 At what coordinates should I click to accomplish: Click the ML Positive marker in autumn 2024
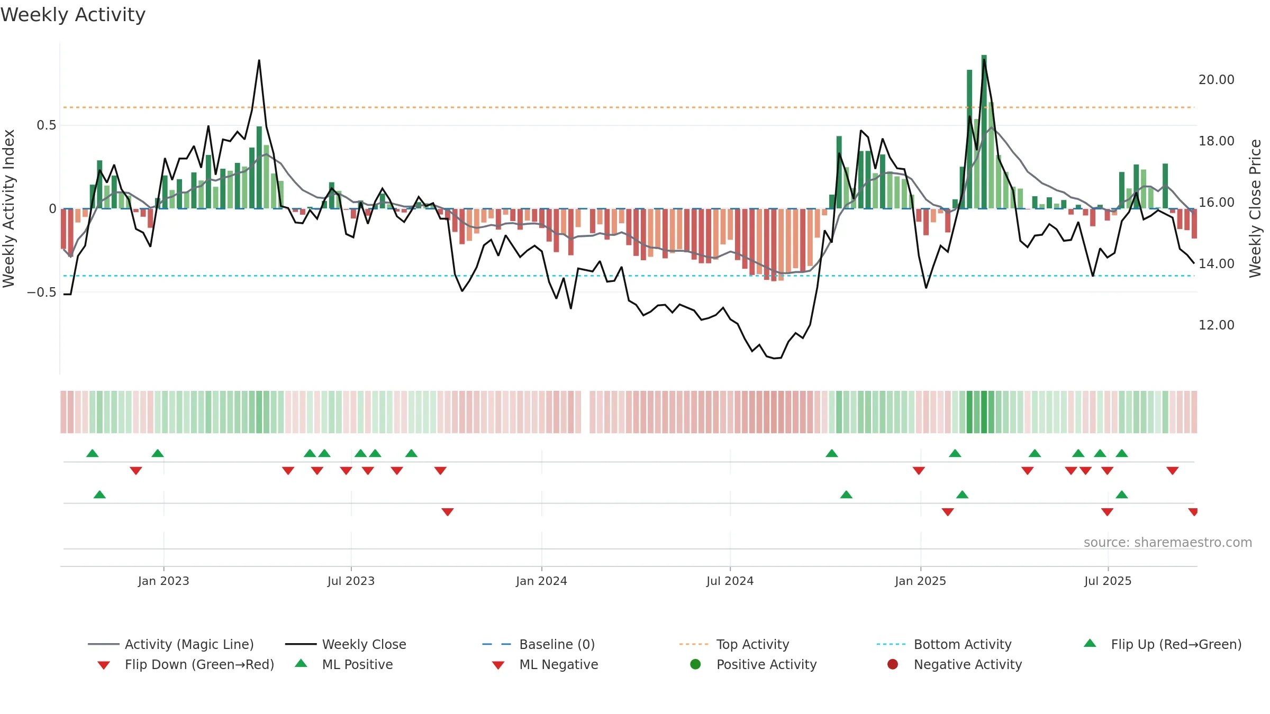846,495
